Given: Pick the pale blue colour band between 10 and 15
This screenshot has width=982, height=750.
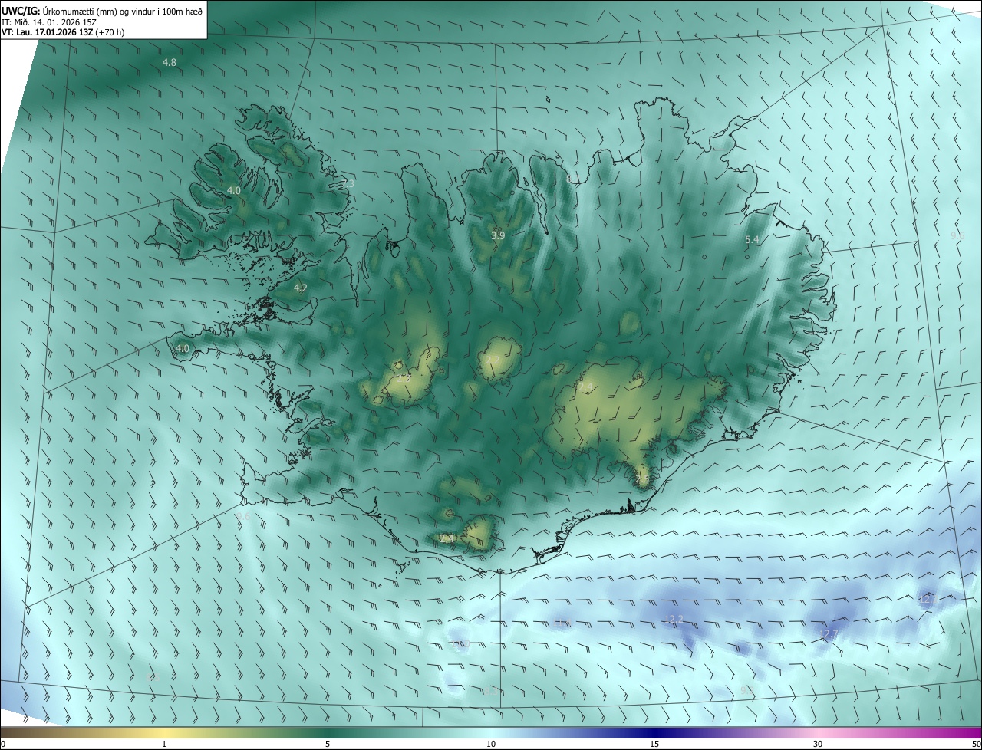Looking at the screenshot, I should click(572, 732).
